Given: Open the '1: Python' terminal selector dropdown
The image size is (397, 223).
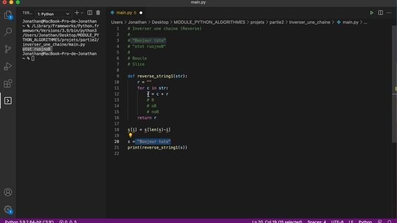Looking at the screenshot, I should (53, 14).
